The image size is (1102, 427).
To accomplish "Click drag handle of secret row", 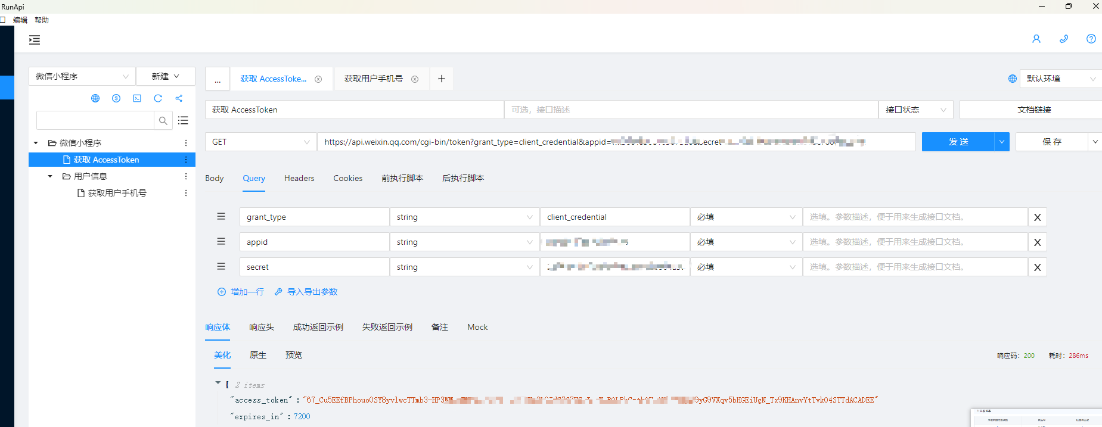I will tap(221, 266).
